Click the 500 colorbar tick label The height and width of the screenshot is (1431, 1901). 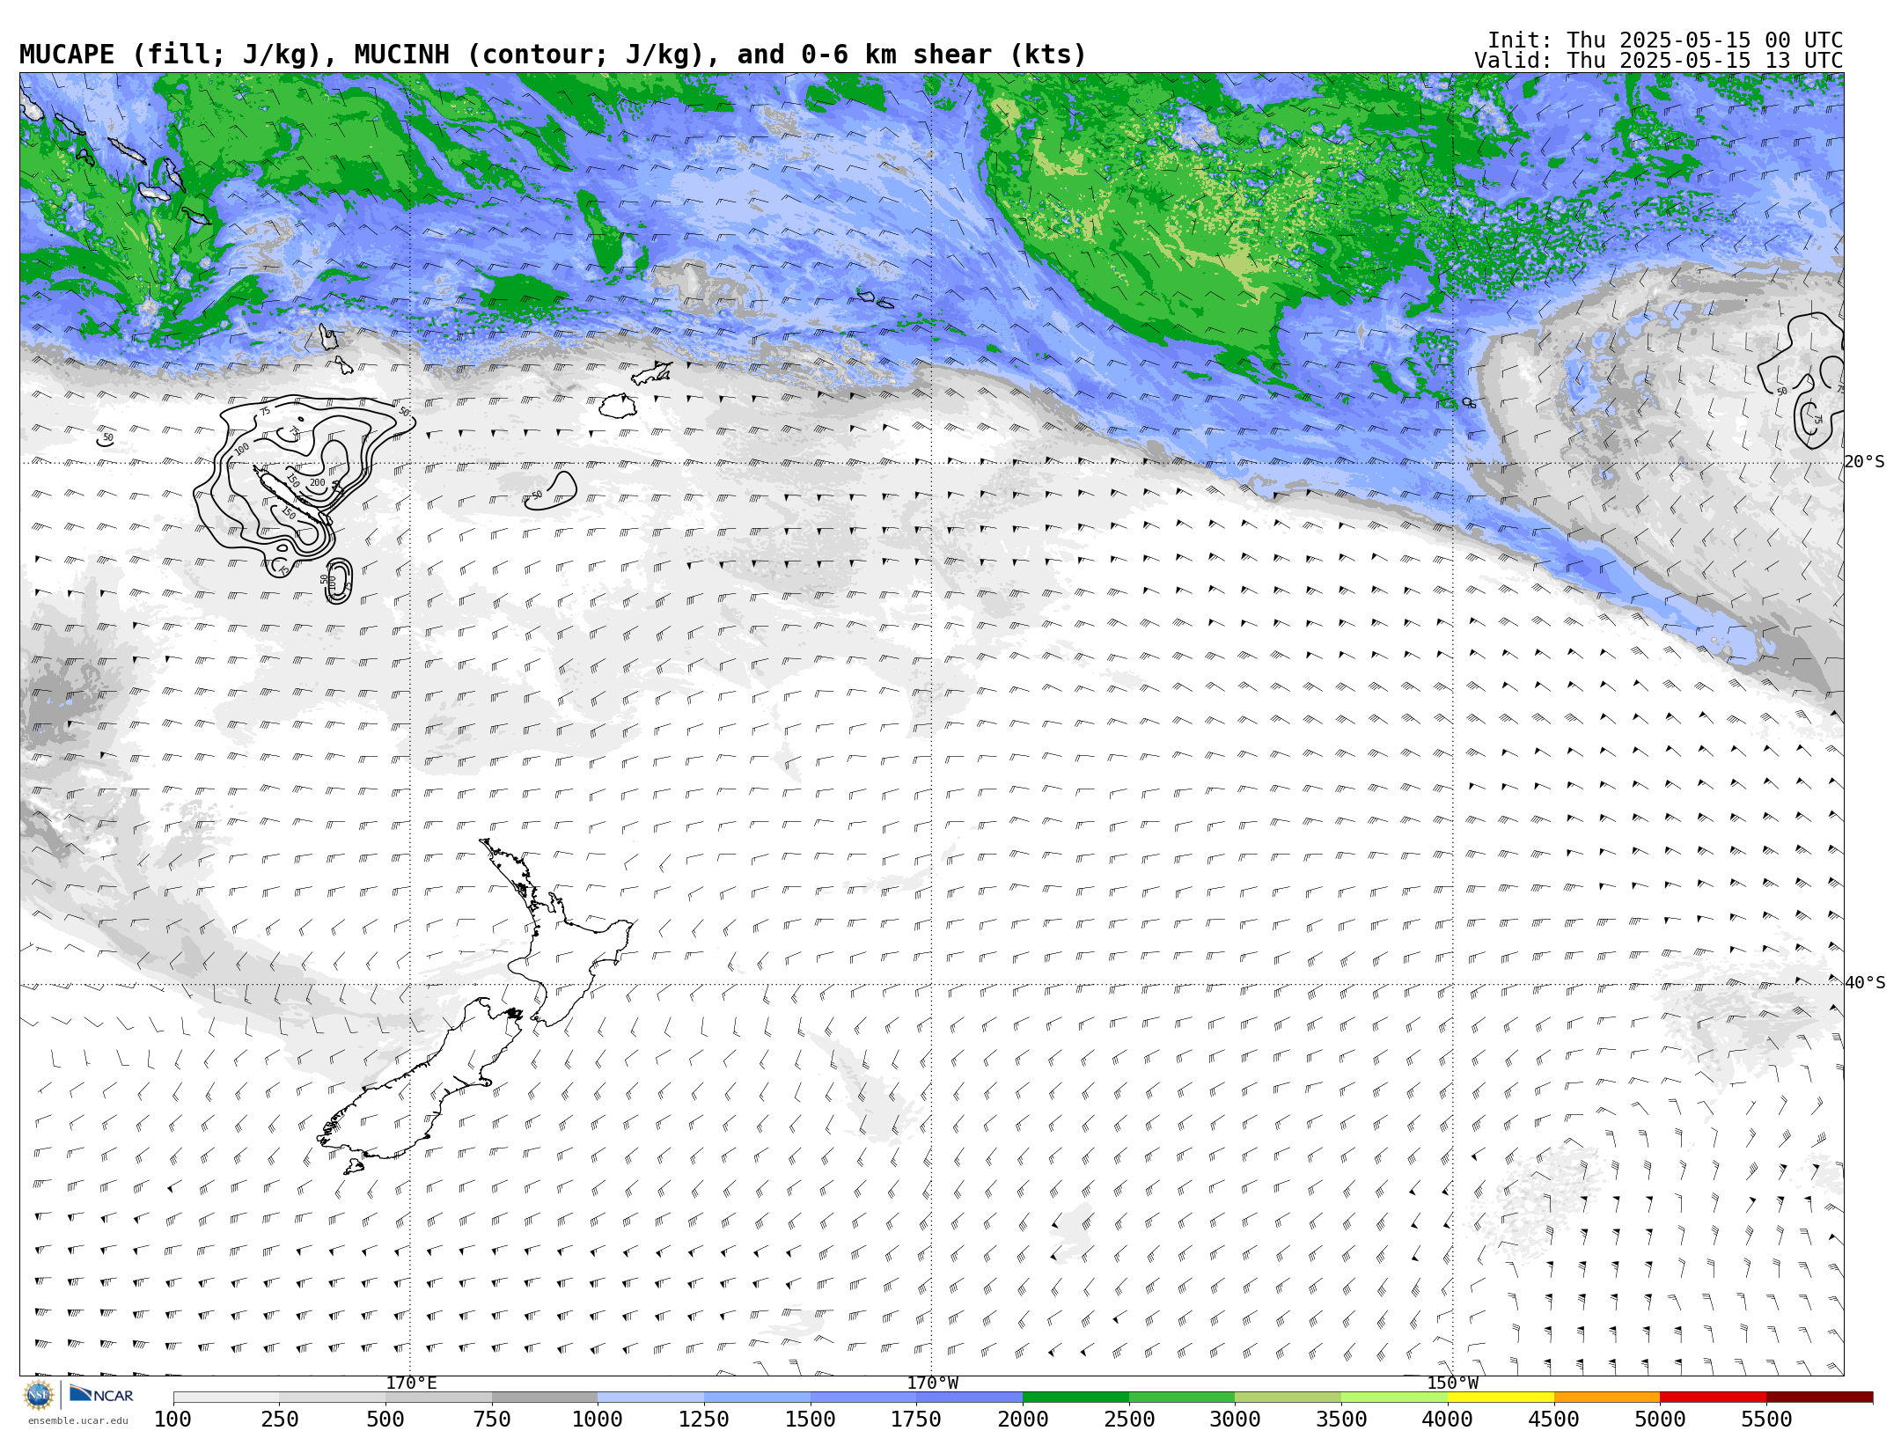[385, 1419]
